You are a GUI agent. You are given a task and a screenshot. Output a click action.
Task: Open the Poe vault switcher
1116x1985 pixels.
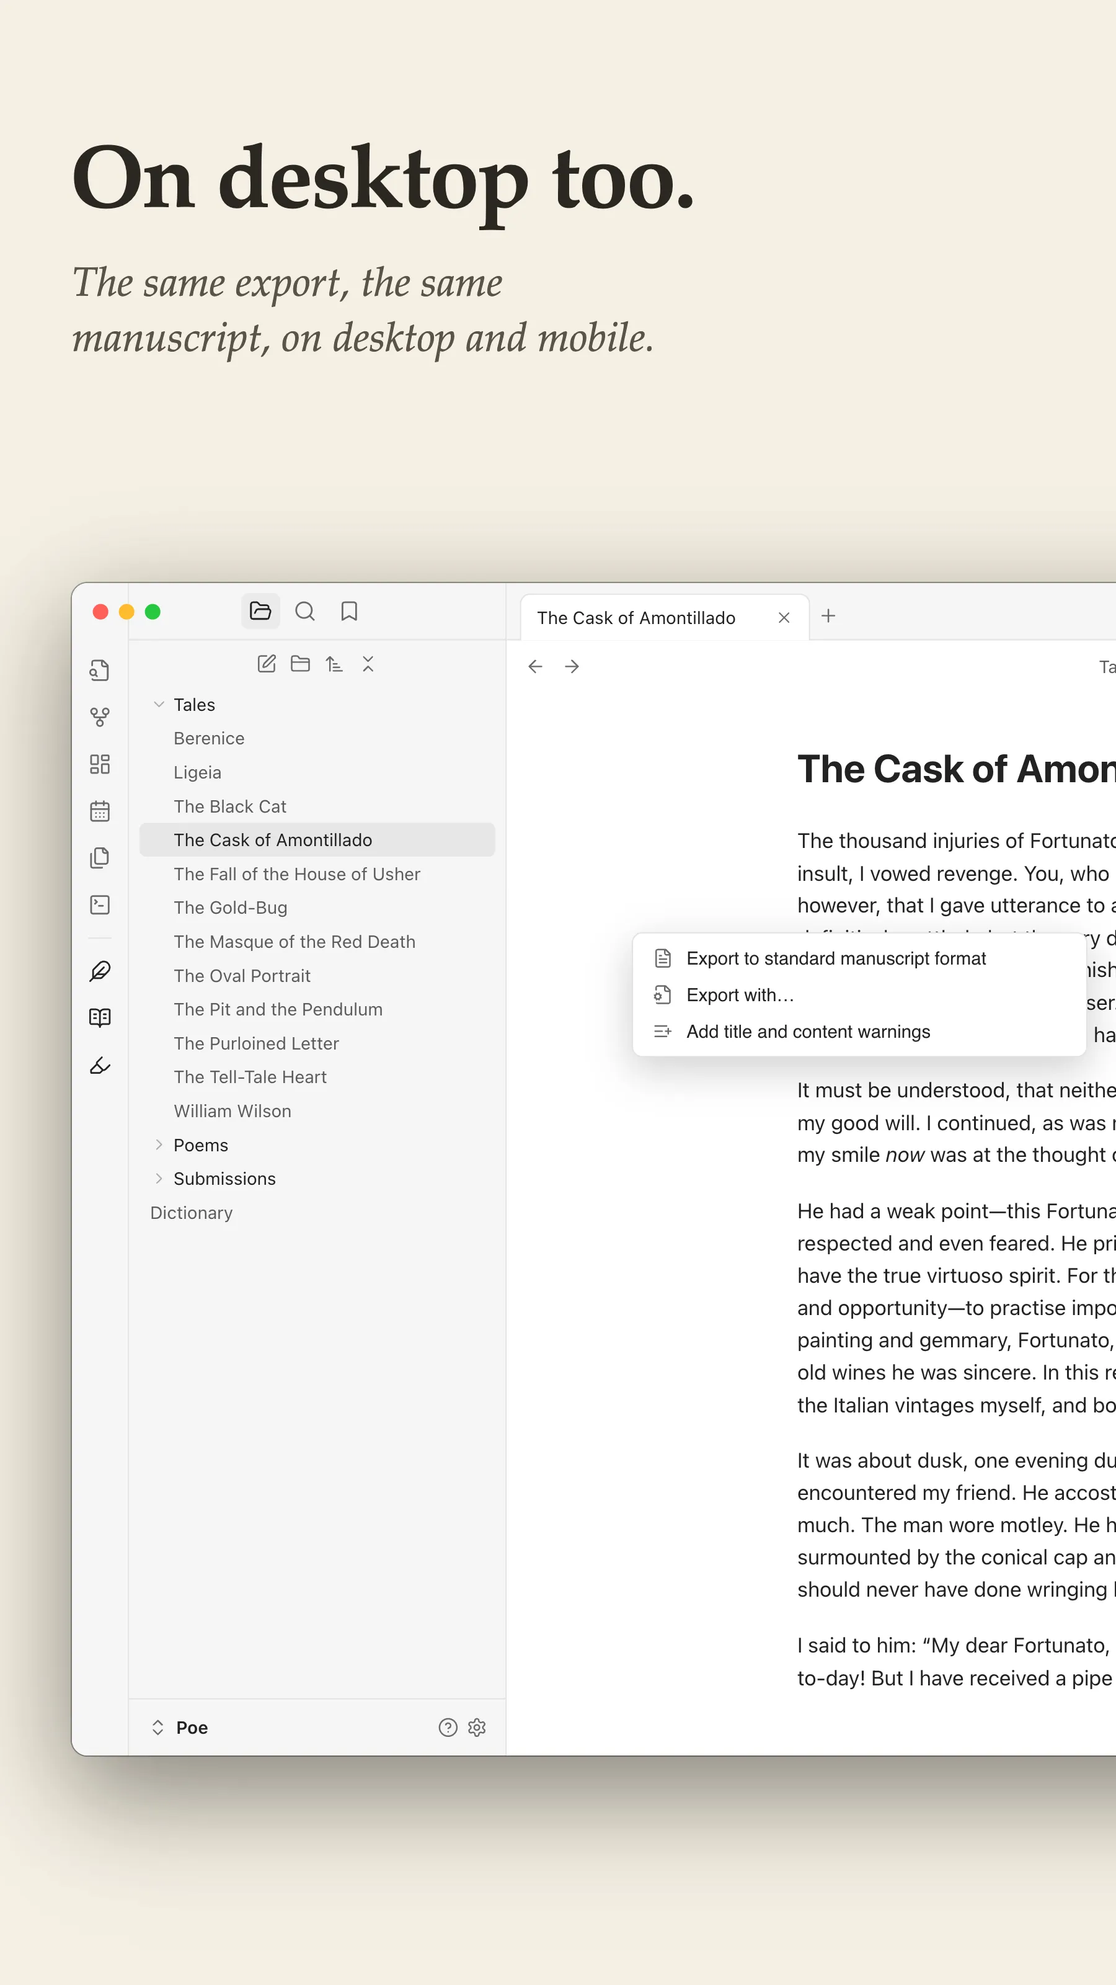click(179, 1728)
